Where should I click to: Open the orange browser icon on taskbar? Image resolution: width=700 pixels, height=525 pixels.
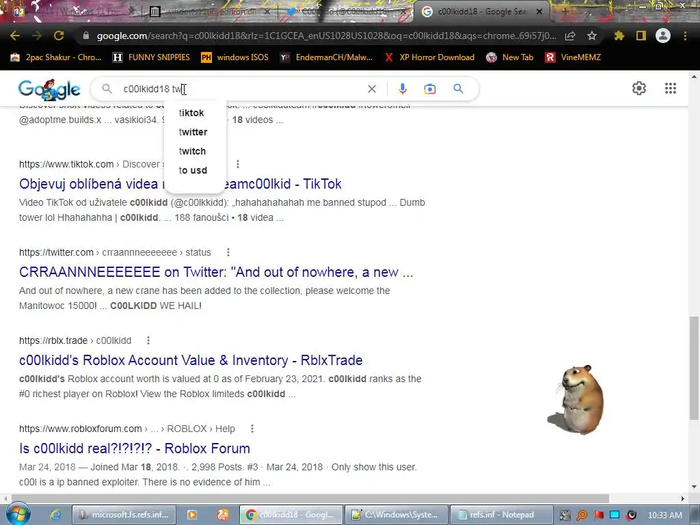[x=224, y=515]
